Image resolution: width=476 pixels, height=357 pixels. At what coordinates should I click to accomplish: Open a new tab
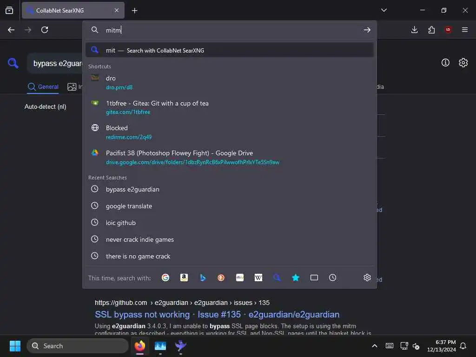134,11
